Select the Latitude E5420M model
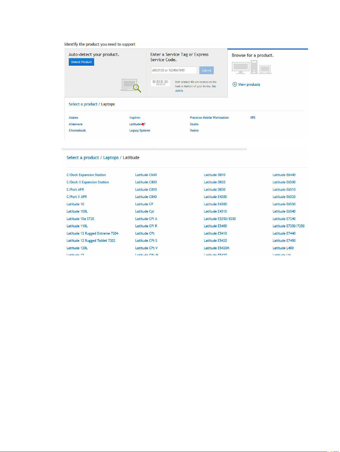340x452 pixels. [x=216, y=248]
